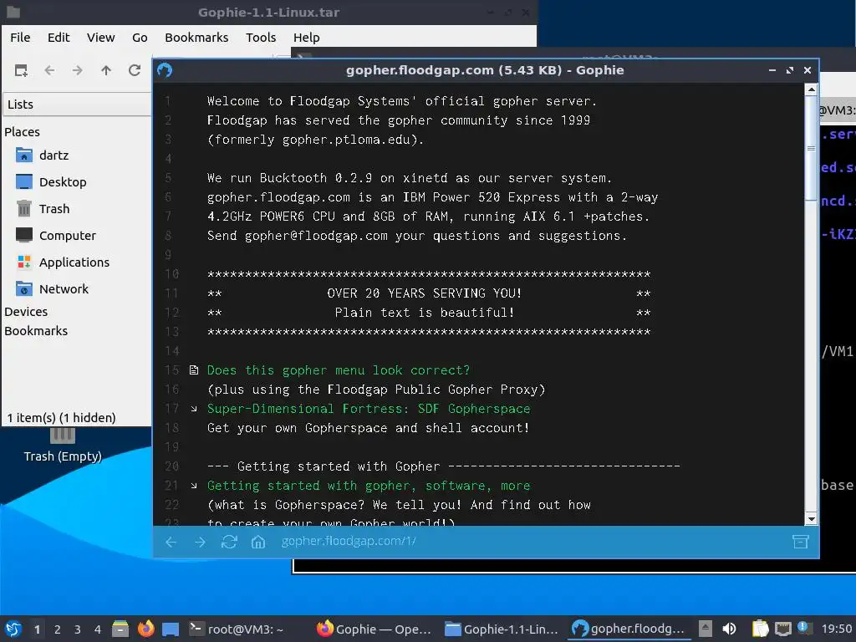Open the Lists side pane dropdown
The height and width of the screenshot is (642, 856).
(77, 104)
